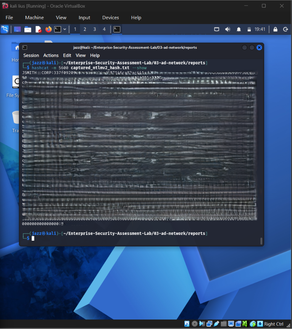Switch to workspace 1
The height and width of the screenshot is (329, 292).
(75, 29)
